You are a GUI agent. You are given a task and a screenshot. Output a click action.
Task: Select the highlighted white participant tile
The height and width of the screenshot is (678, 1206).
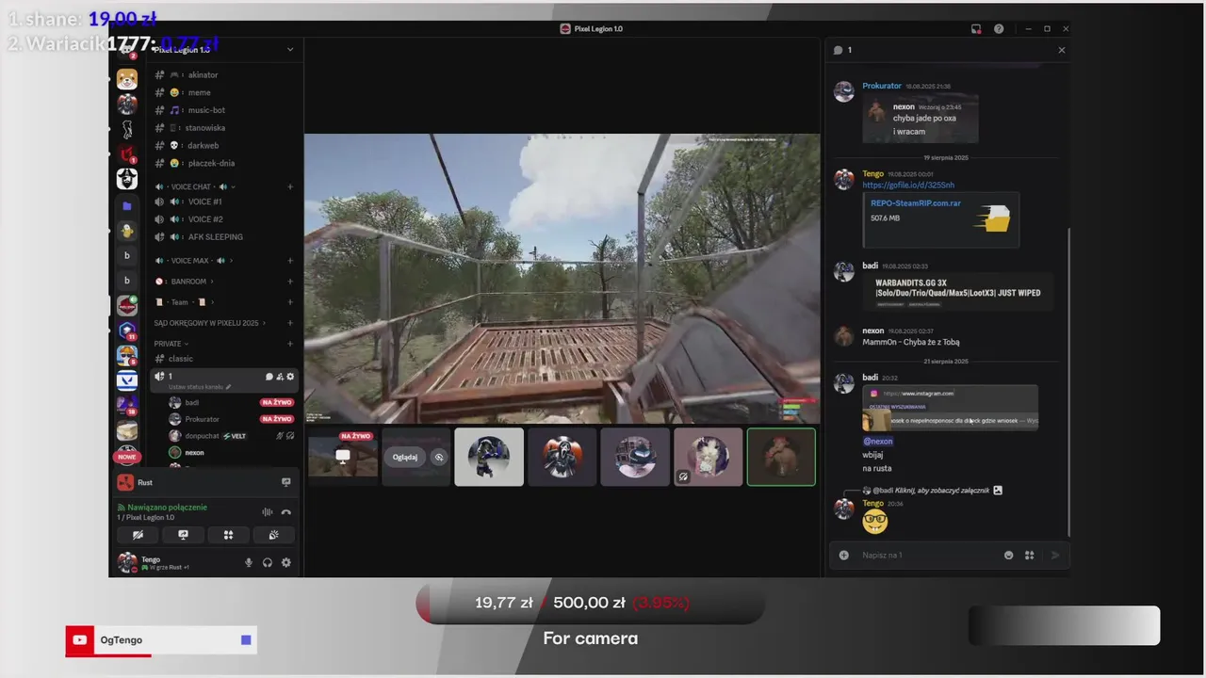(x=489, y=457)
